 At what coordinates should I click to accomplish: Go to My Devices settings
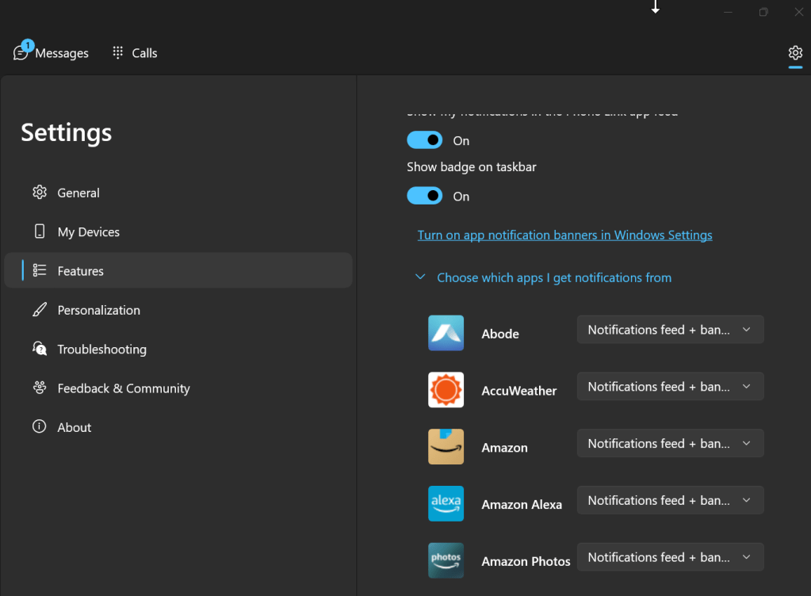tap(88, 232)
